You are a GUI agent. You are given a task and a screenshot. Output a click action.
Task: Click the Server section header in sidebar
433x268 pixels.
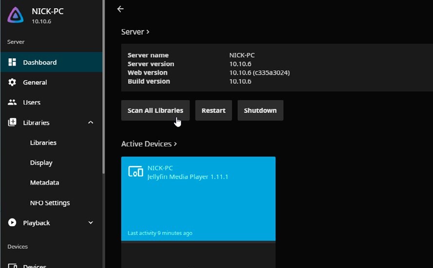point(16,42)
